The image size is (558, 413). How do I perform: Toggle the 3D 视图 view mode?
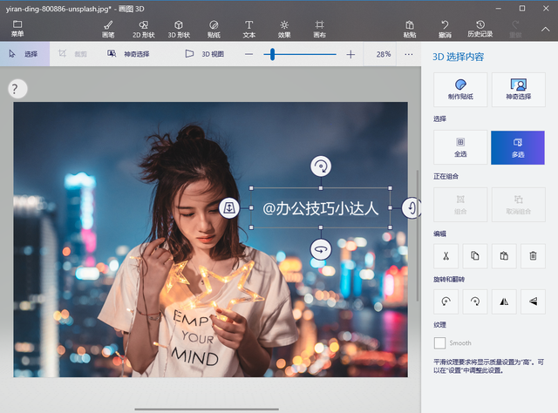pyautogui.click(x=205, y=54)
